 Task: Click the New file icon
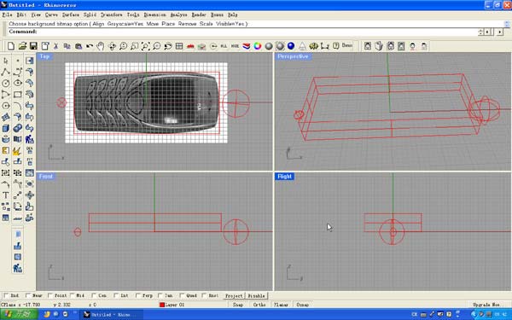tap(11, 46)
